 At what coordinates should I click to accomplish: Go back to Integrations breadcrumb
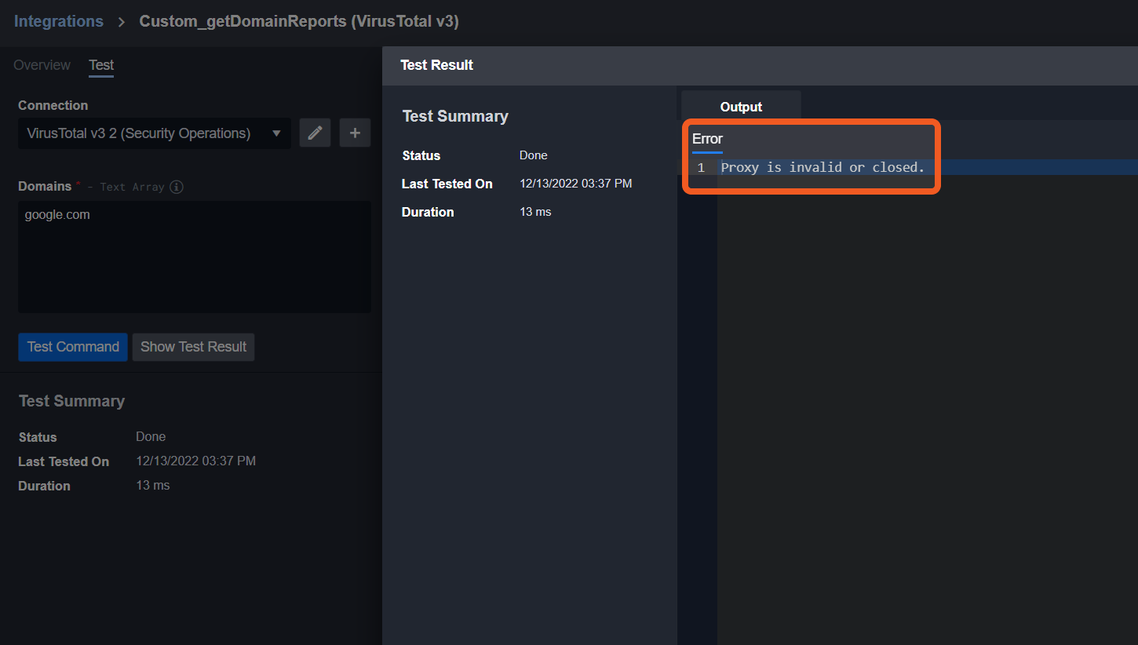coord(59,21)
